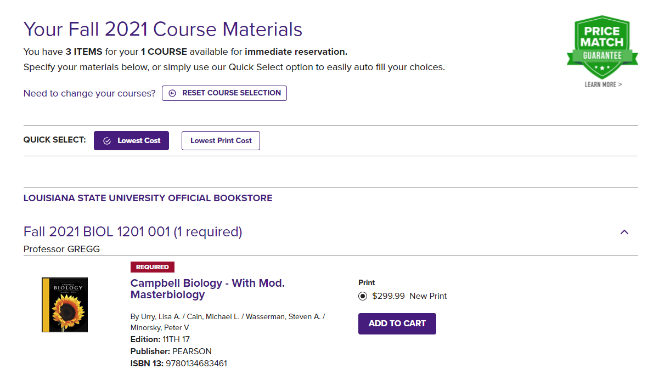Screen dimensions: 659x380
Task: Click the ISBN 13 number 9780134683461
Action: point(196,364)
